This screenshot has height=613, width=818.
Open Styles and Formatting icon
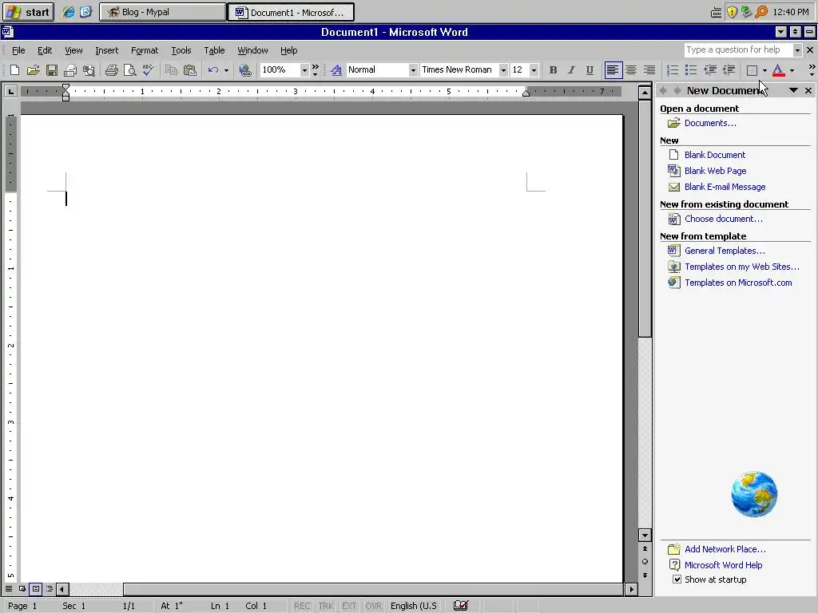point(336,70)
